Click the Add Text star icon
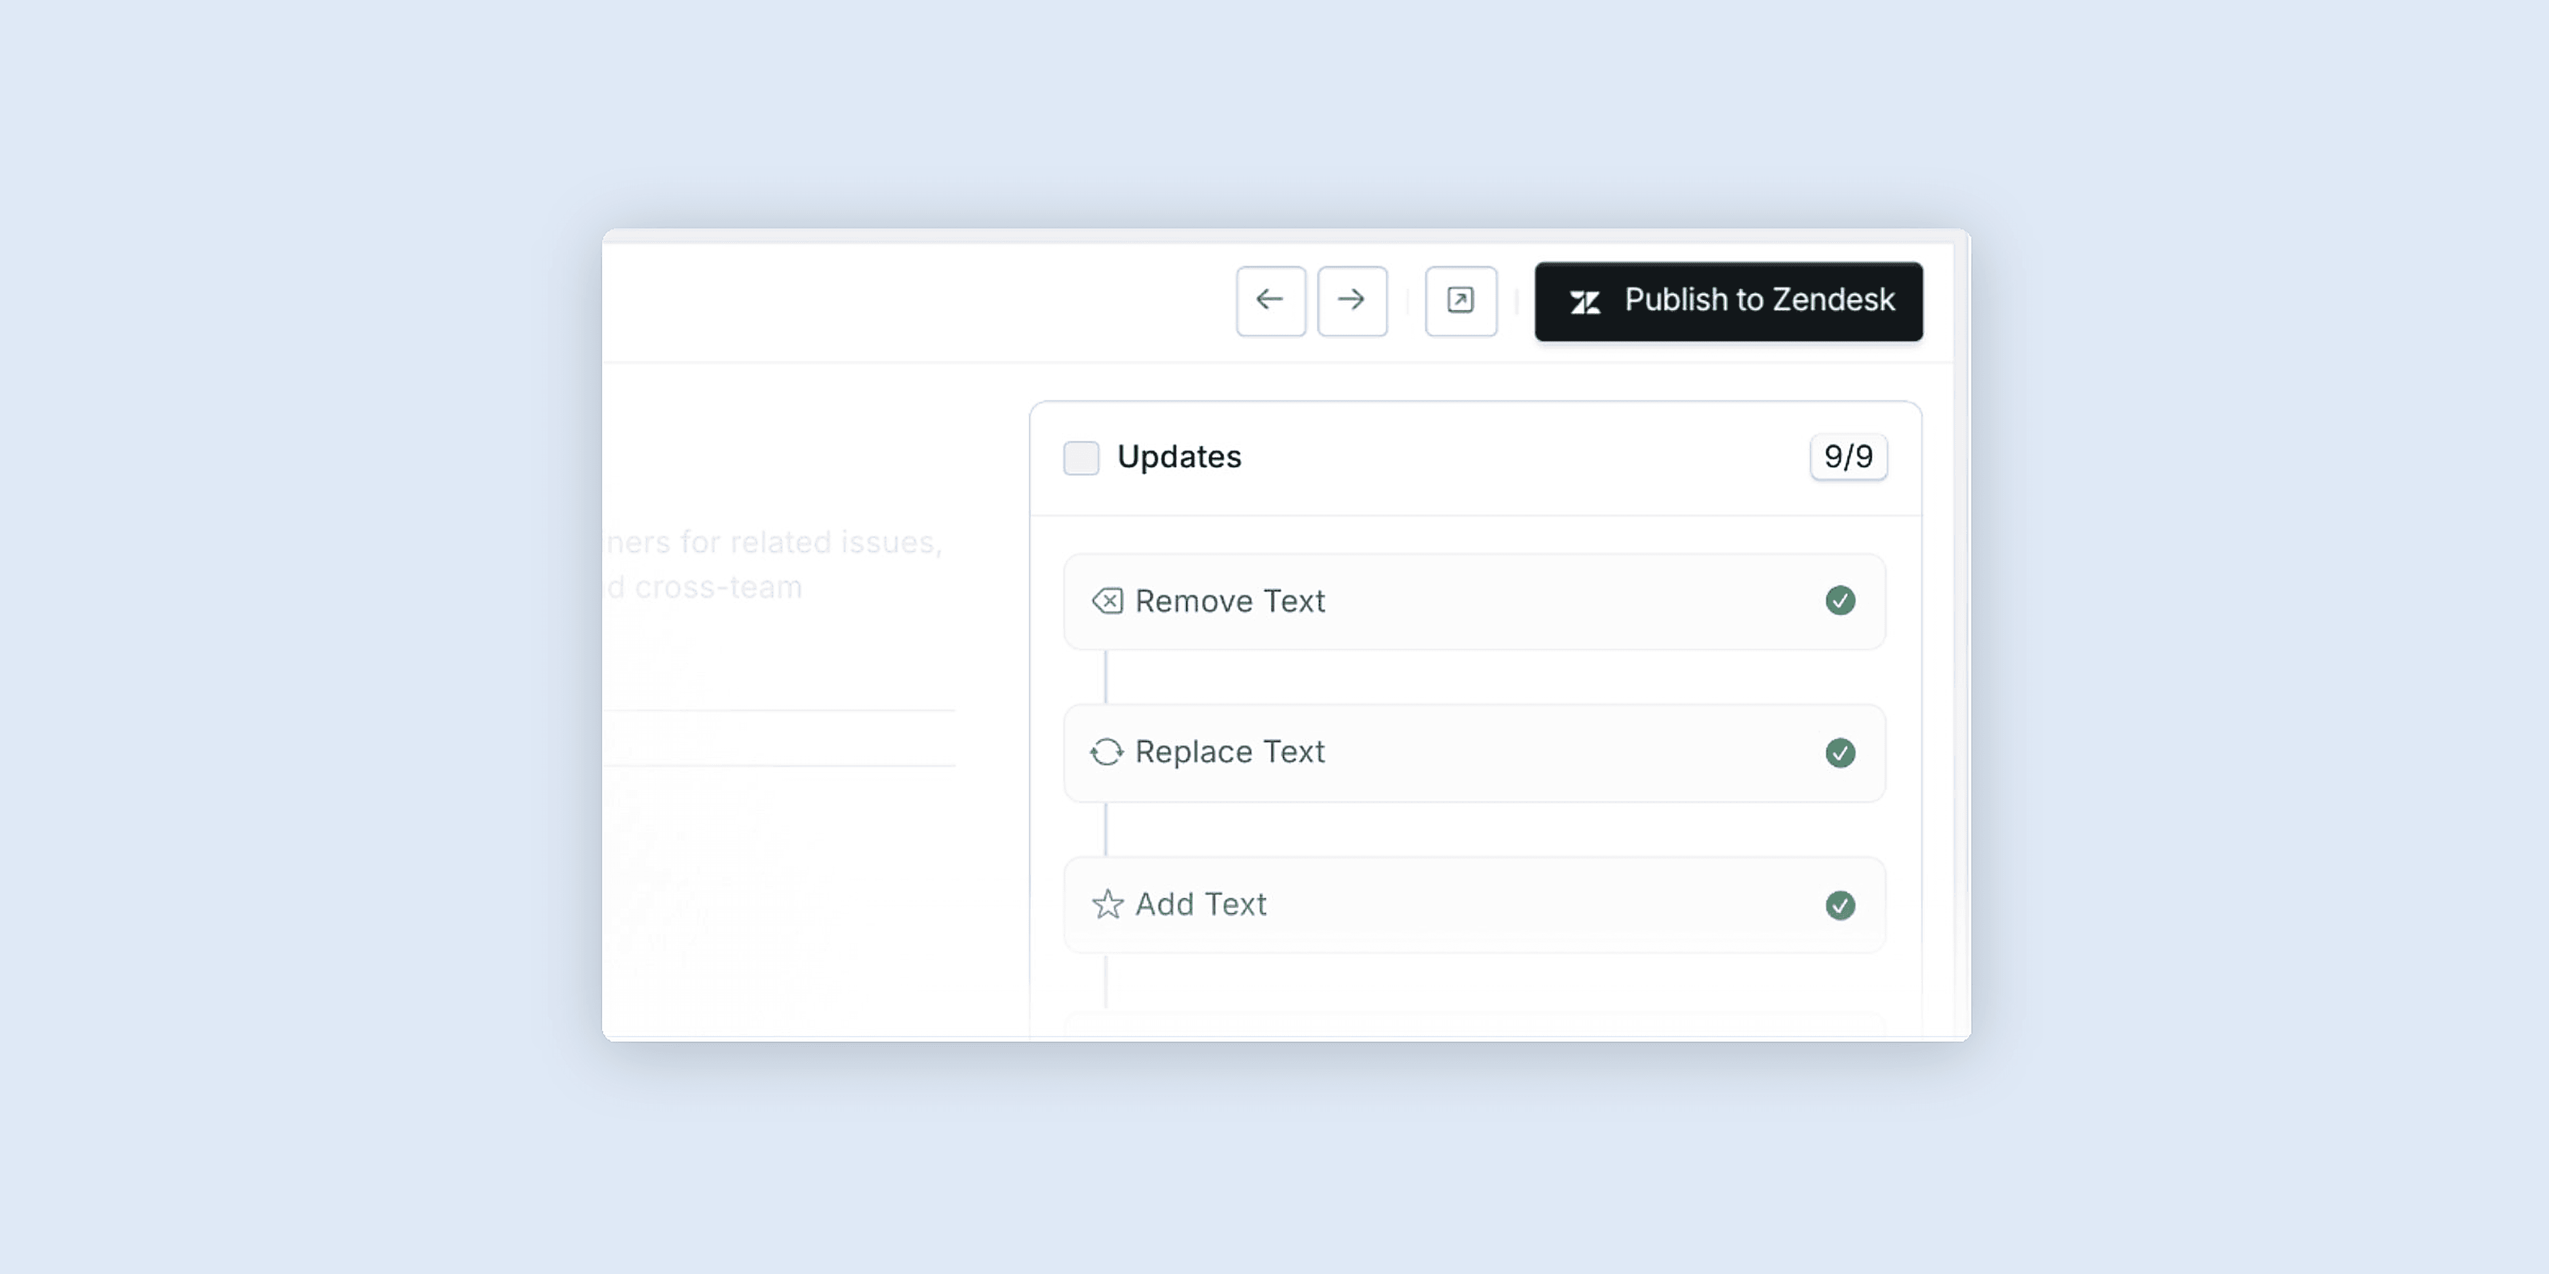The height and width of the screenshot is (1274, 2549). [1107, 904]
